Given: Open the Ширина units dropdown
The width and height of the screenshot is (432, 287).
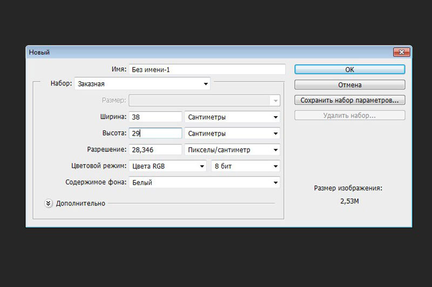Looking at the screenshot, I should click(x=232, y=117).
